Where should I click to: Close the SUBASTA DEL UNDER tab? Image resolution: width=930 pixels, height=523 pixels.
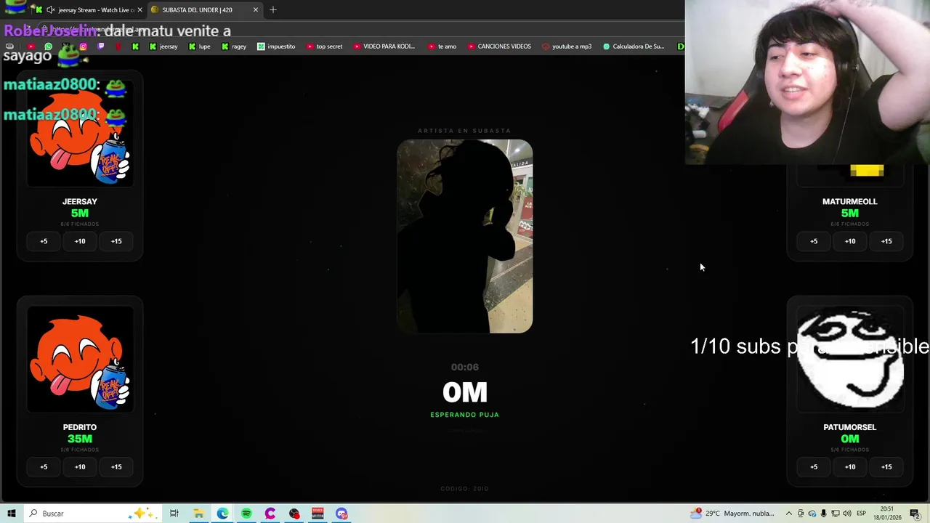[256, 9]
